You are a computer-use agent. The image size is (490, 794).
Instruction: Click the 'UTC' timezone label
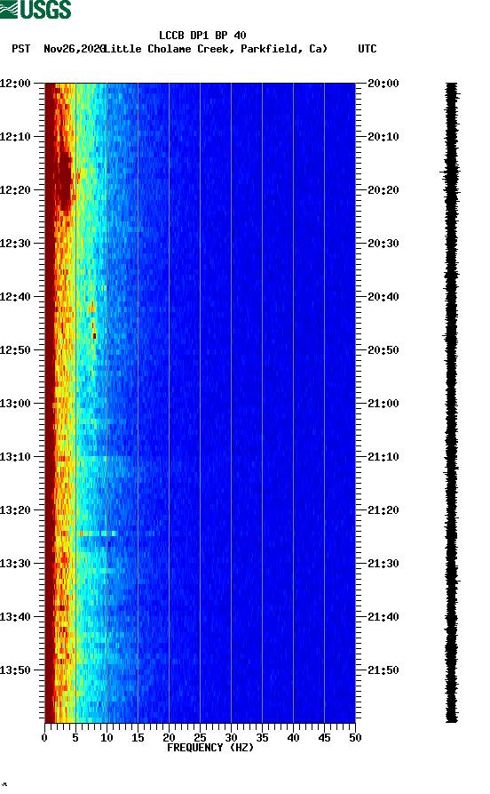coord(367,49)
